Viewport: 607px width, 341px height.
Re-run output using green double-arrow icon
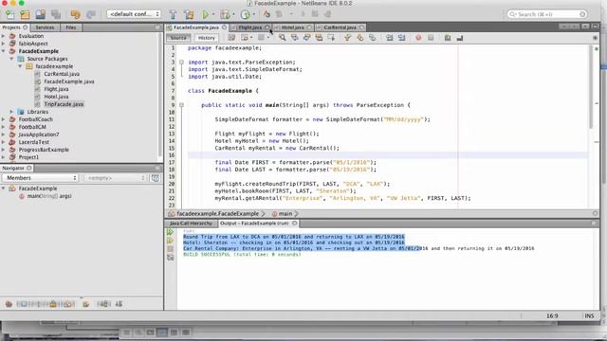(171, 232)
